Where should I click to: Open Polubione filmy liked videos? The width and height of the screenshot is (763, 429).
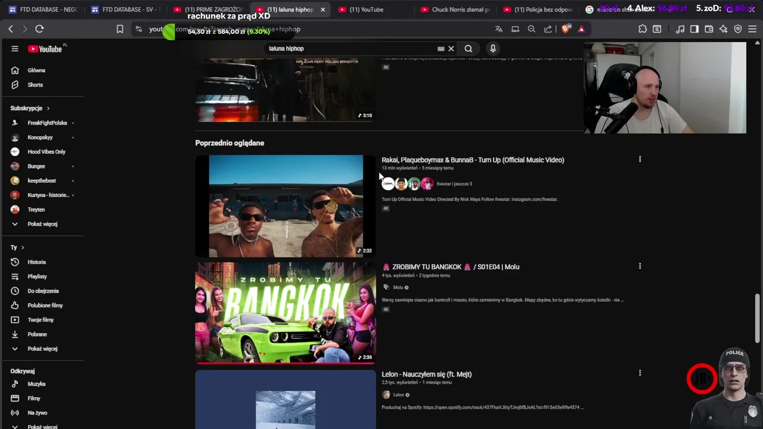point(45,306)
